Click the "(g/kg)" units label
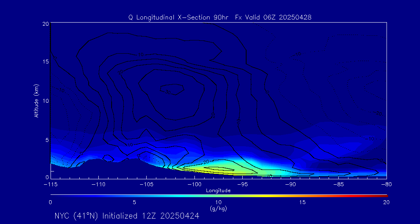This screenshot has height=224, width=420. [218, 209]
